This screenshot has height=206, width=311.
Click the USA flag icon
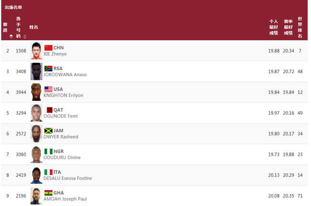tap(48, 89)
